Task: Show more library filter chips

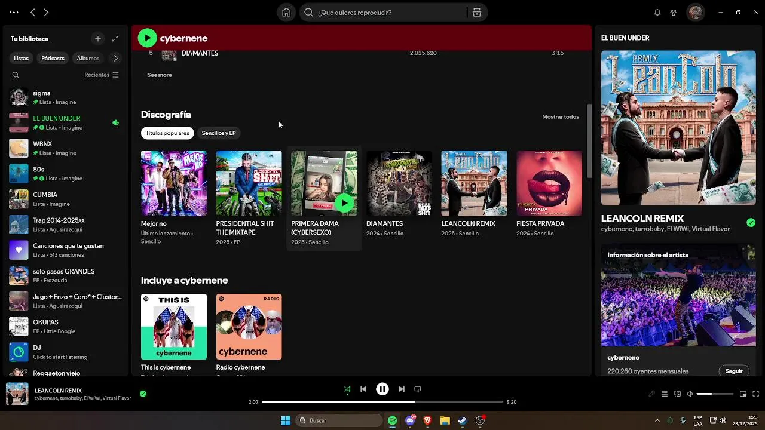Action: coord(115,59)
